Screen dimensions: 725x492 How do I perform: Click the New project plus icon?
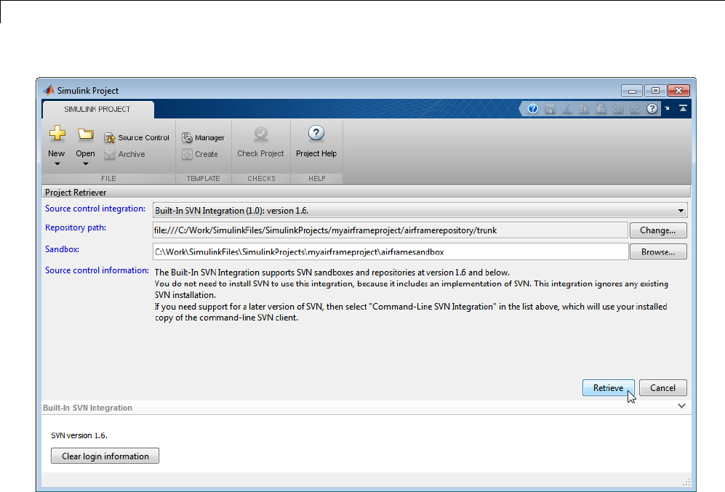(x=57, y=134)
